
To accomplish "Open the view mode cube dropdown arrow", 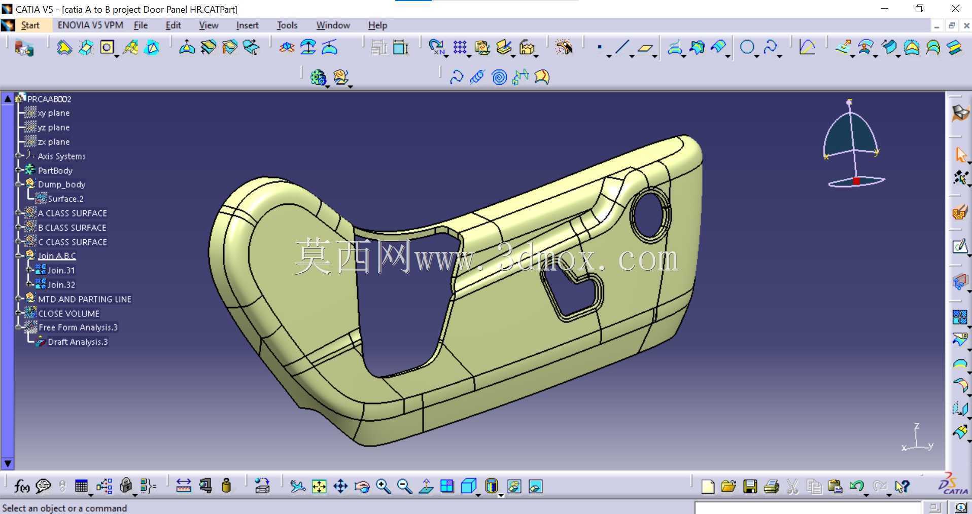I will 478,495.
